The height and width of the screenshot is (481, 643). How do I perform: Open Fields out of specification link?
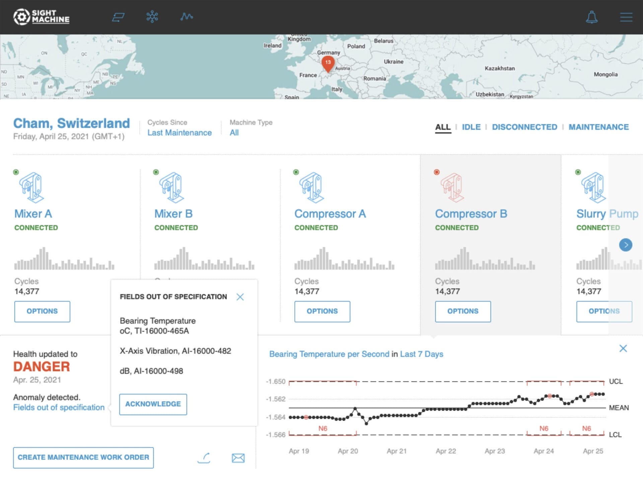coord(59,408)
